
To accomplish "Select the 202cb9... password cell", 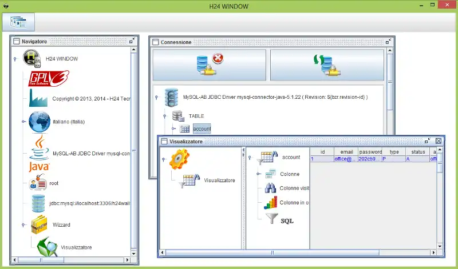I will pos(370,159).
